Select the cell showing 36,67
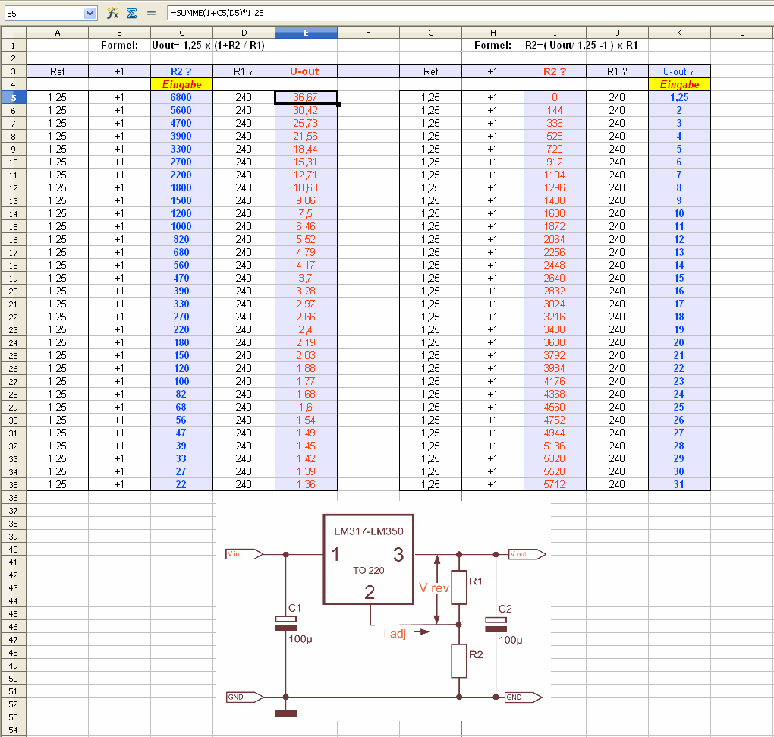Image resolution: width=774 pixels, height=737 pixels. 306,97
